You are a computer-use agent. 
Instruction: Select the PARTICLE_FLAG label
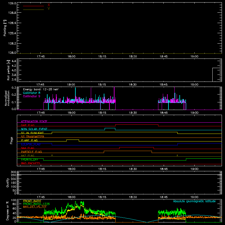coord(31,152)
